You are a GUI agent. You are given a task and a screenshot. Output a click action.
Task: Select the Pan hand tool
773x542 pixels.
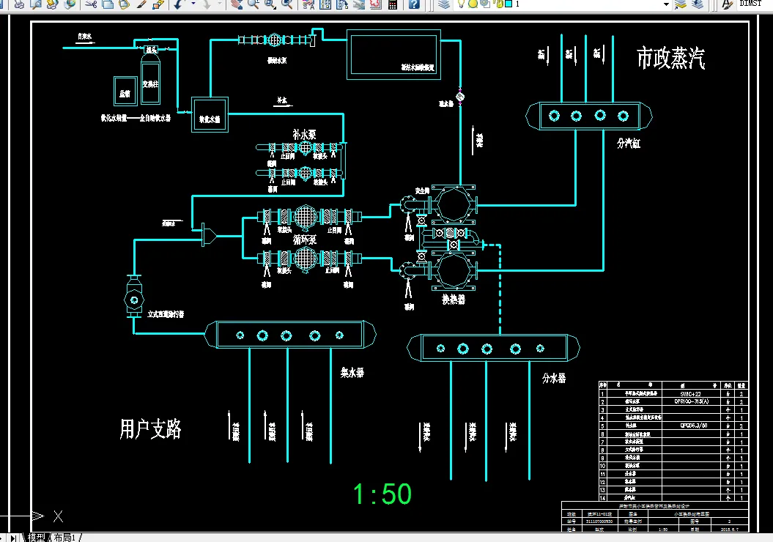pos(237,4)
